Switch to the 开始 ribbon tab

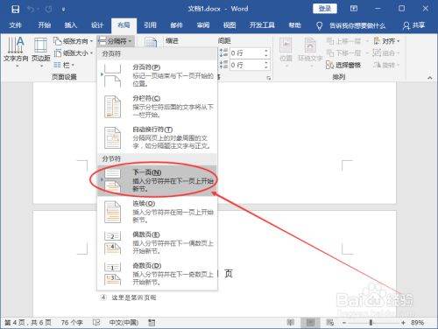[45, 25]
